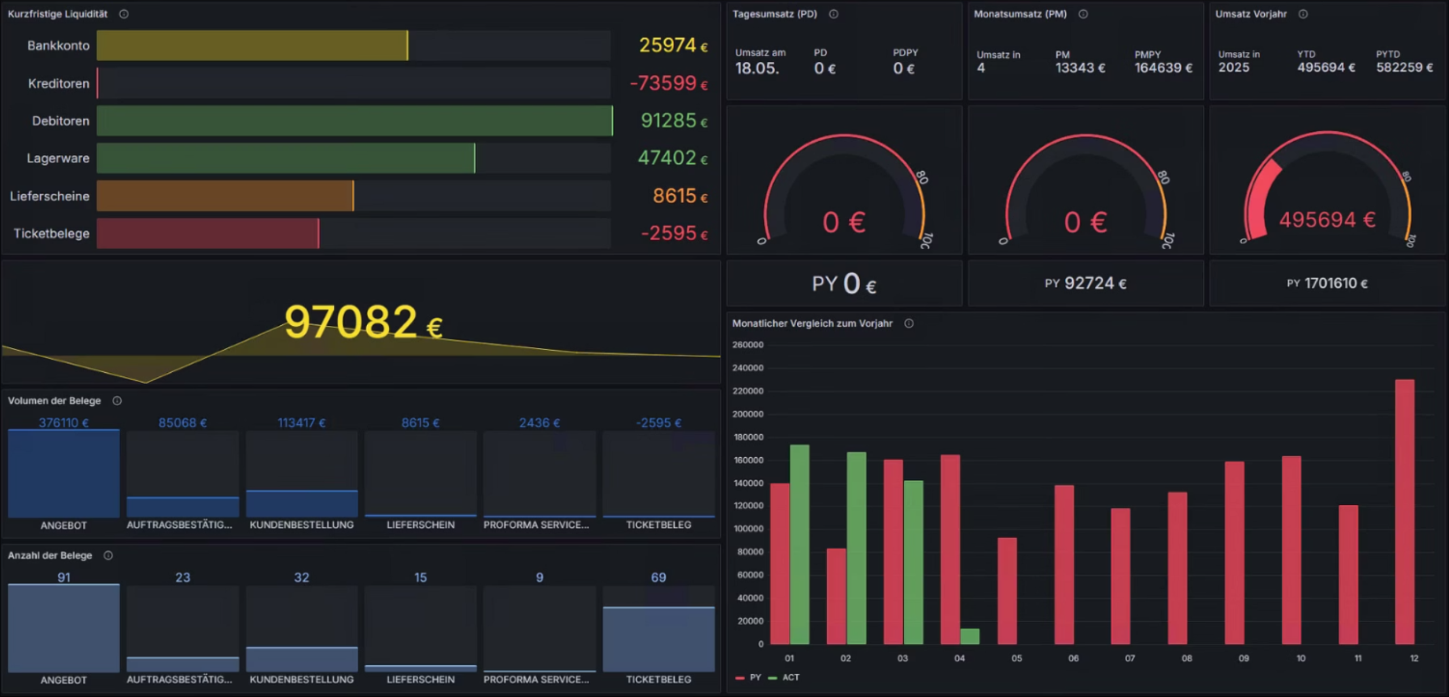The width and height of the screenshot is (1449, 697).
Task: Click the red PY bar for month 12
Action: 1405,512
